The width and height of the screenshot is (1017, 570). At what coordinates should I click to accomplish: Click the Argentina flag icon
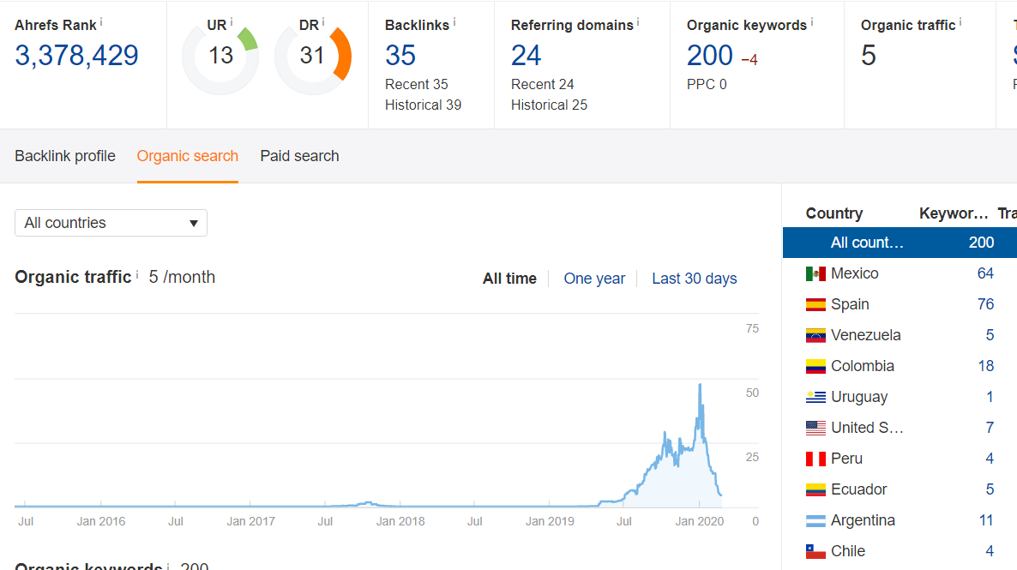click(x=815, y=521)
